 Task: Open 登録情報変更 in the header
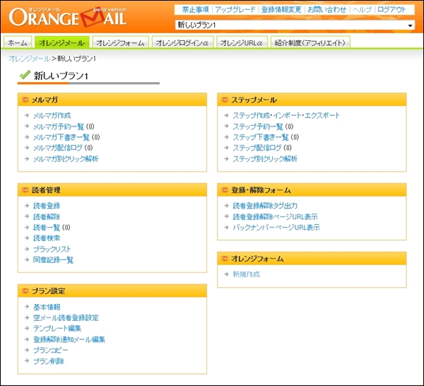click(x=281, y=10)
